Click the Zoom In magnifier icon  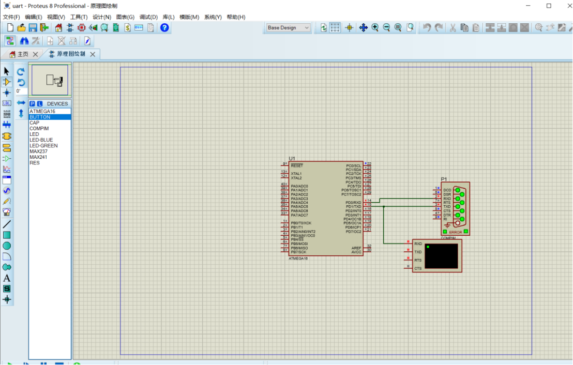click(375, 27)
